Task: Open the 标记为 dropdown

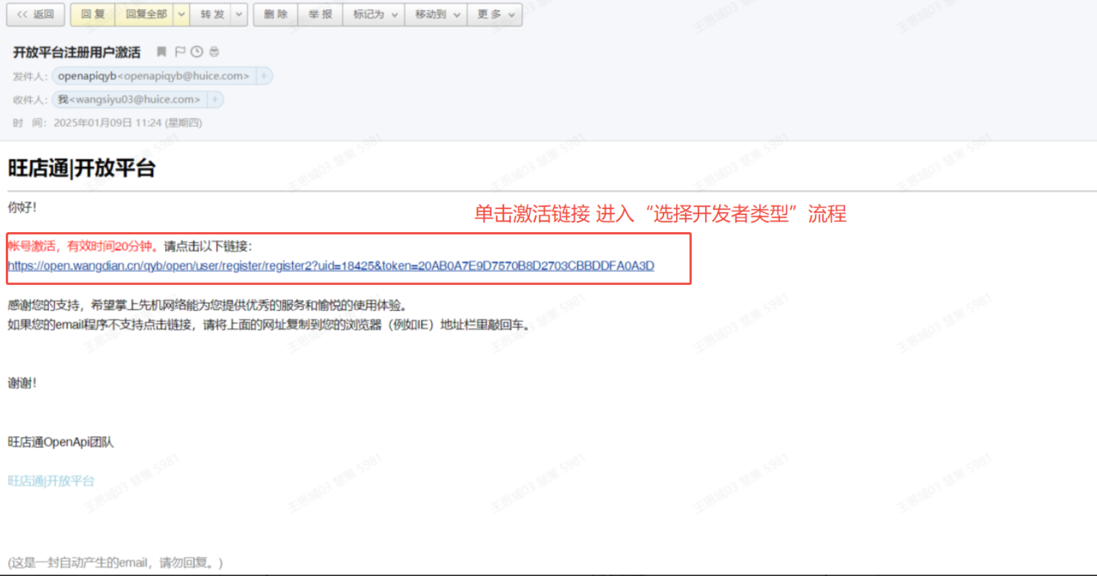Action: click(374, 15)
